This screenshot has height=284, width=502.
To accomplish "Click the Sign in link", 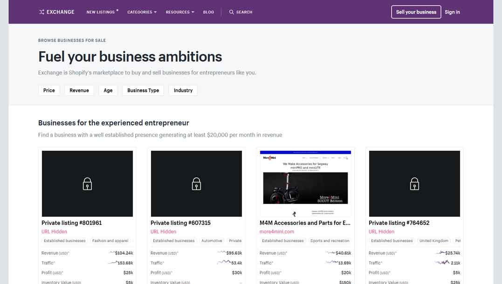I will point(452,12).
